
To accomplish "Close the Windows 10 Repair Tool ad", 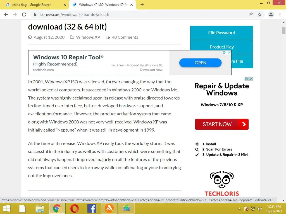I will click(229, 52).
